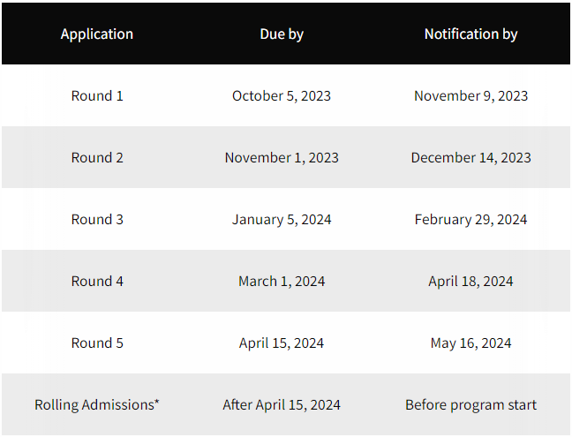Select the January 5, 2024 due date
The image size is (572, 437).
(x=282, y=220)
